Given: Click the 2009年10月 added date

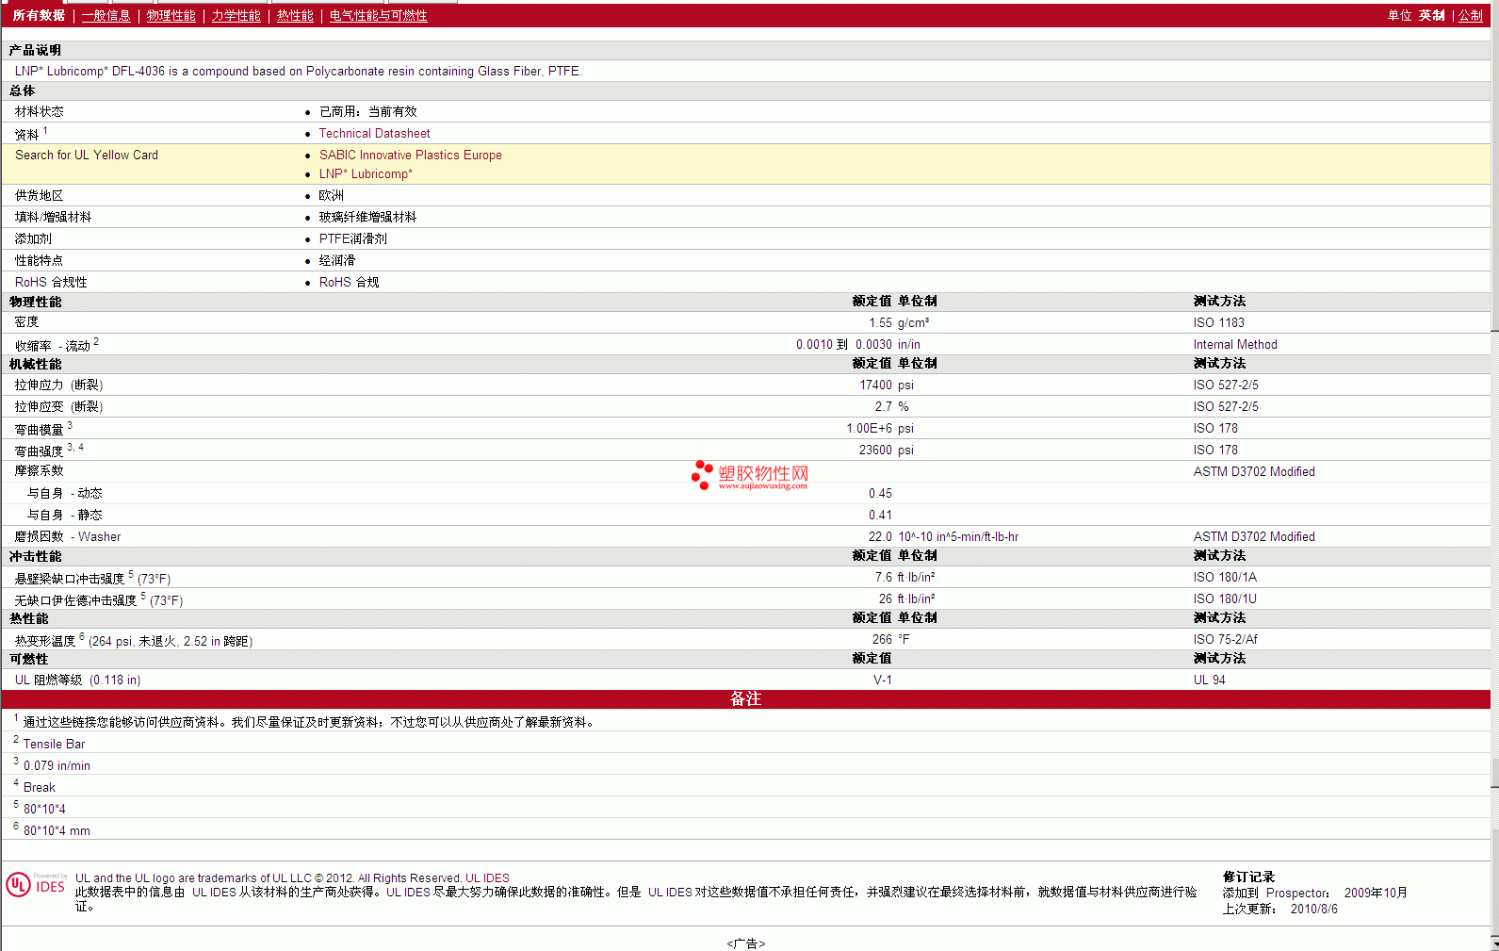Looking at the screenshot, I should [1376, 894].
